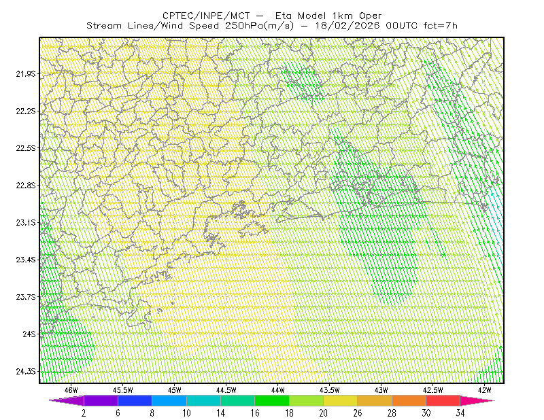Select the light blue 8-10 colorbar segment

point(169,400)
